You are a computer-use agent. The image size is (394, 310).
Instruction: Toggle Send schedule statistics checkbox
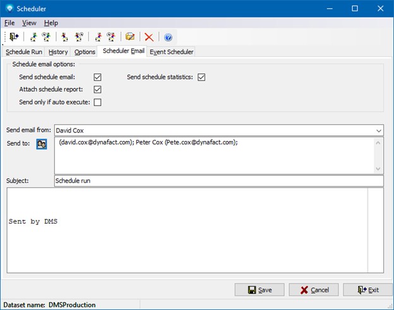click(201, 77)
